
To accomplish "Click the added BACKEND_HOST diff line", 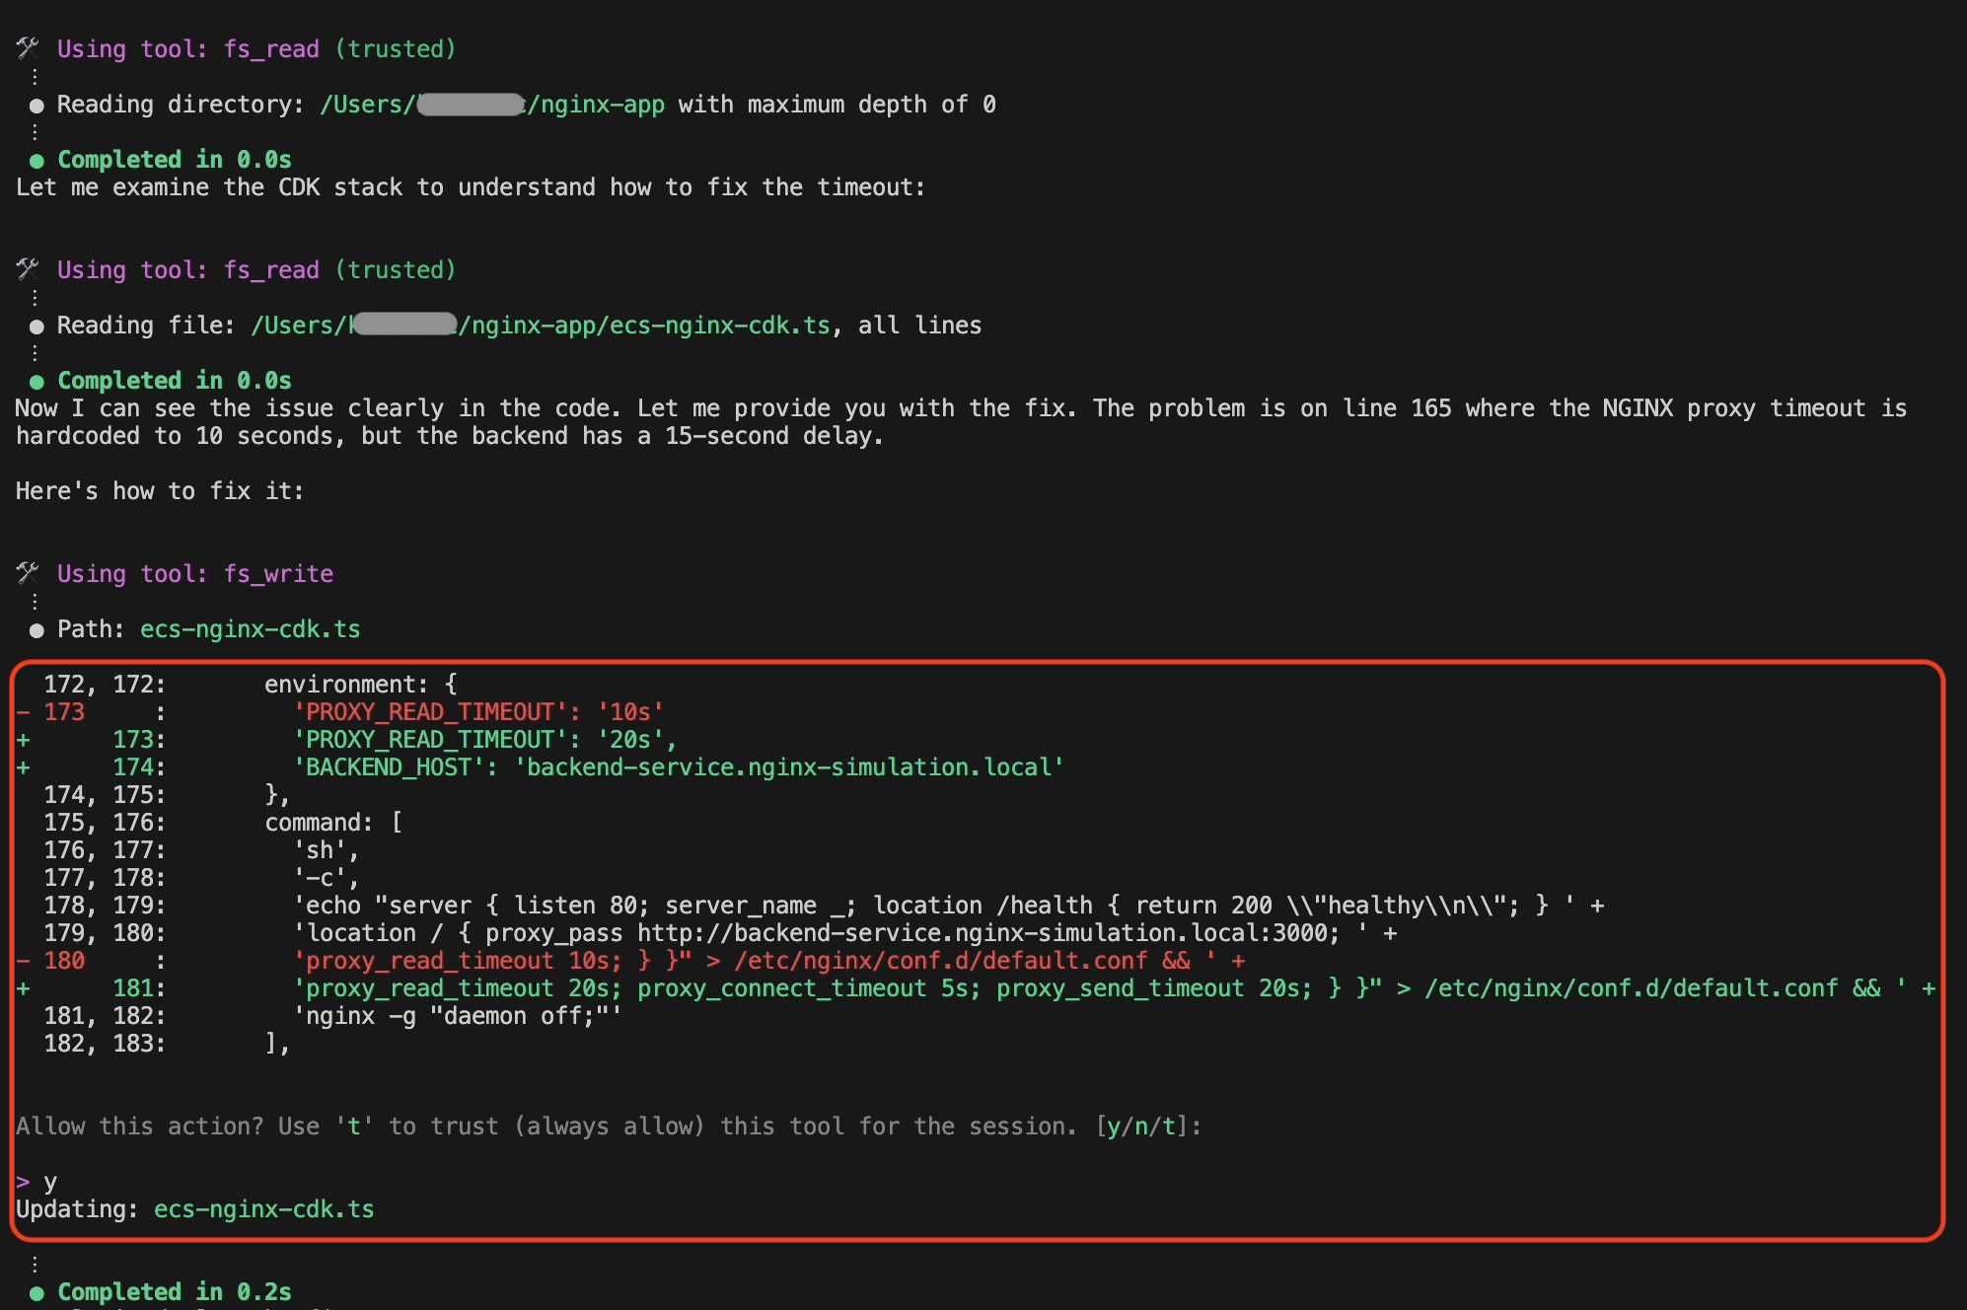I will pos(678,766).
